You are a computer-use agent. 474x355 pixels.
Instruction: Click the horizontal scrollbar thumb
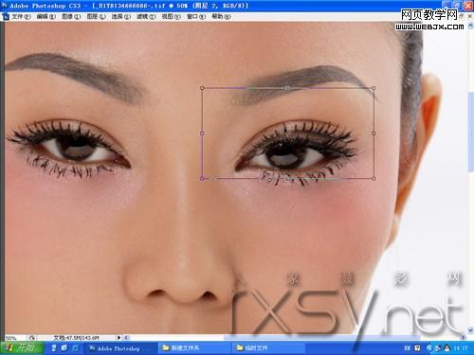[321, 338]
